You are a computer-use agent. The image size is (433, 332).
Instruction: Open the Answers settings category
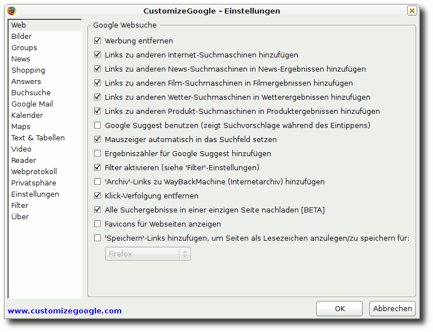45,82
